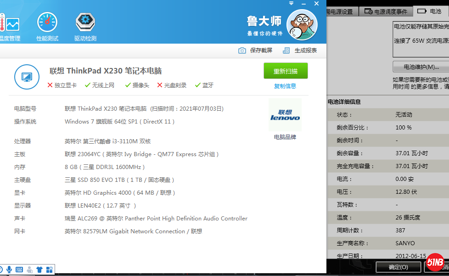Click the Lenovo brand logo
This screenshot has width=449, height=276.
(x=285, y=115)
